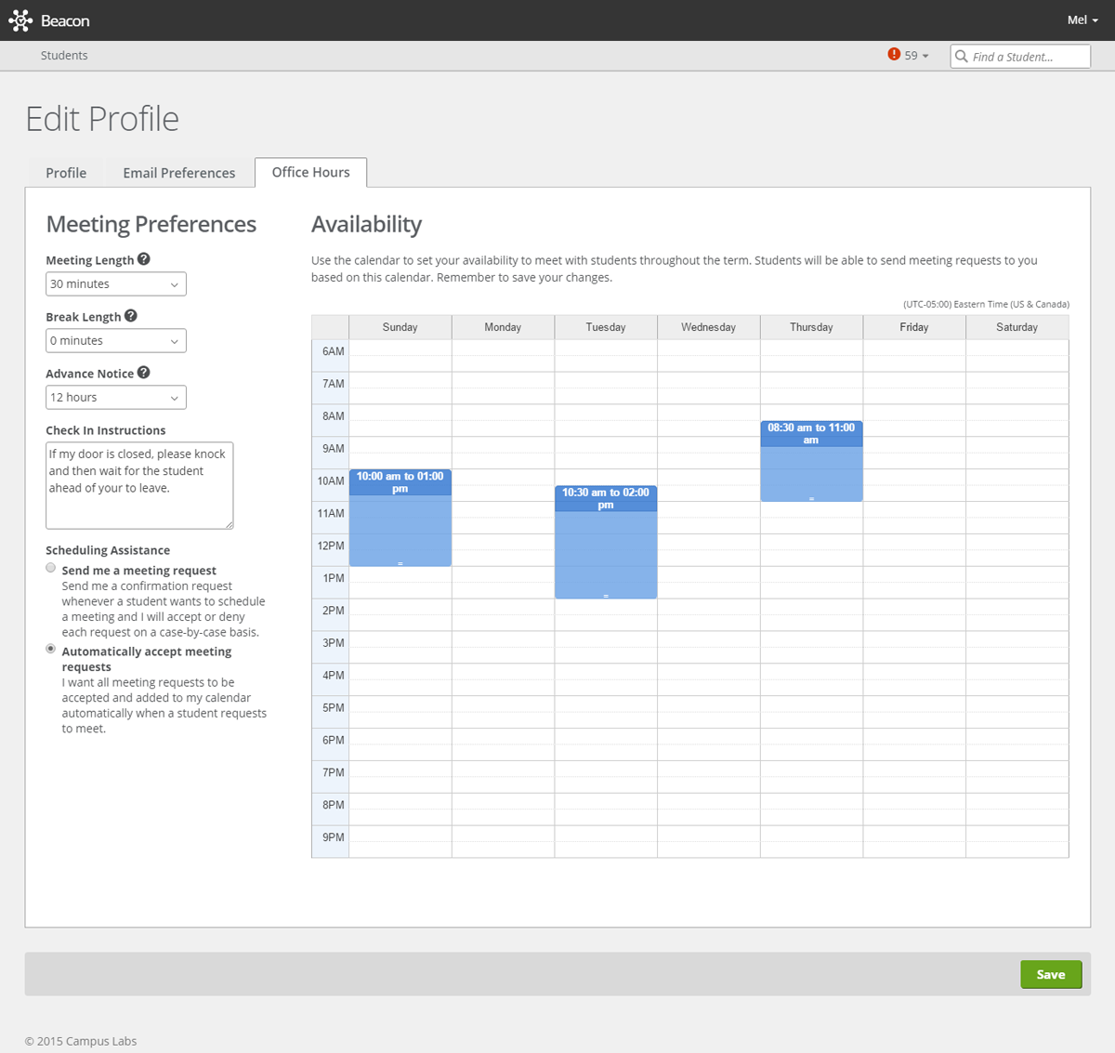Open the Advance Notice help icon
The height and width of the screenshot is (1053, 1115).
(x=143, y=372)
